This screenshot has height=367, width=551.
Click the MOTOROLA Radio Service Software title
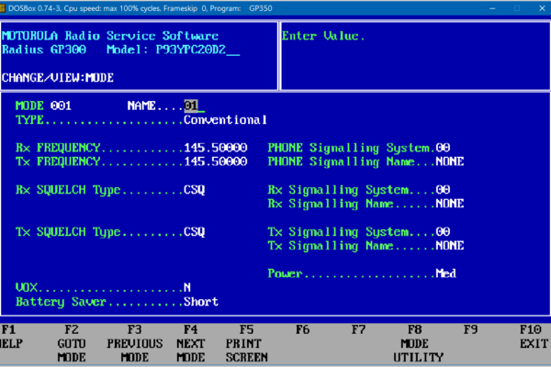pyautogui.click(x=110, y=36)
